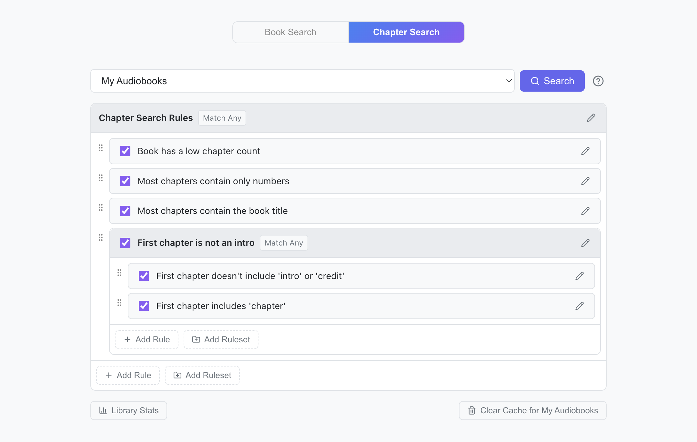
Task: Click Match Any badge on the 'First chapter is not an intro' ruleset
Action: (284, 243)
